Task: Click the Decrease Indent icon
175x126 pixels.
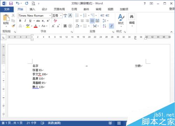Action: tap(102, 15)
